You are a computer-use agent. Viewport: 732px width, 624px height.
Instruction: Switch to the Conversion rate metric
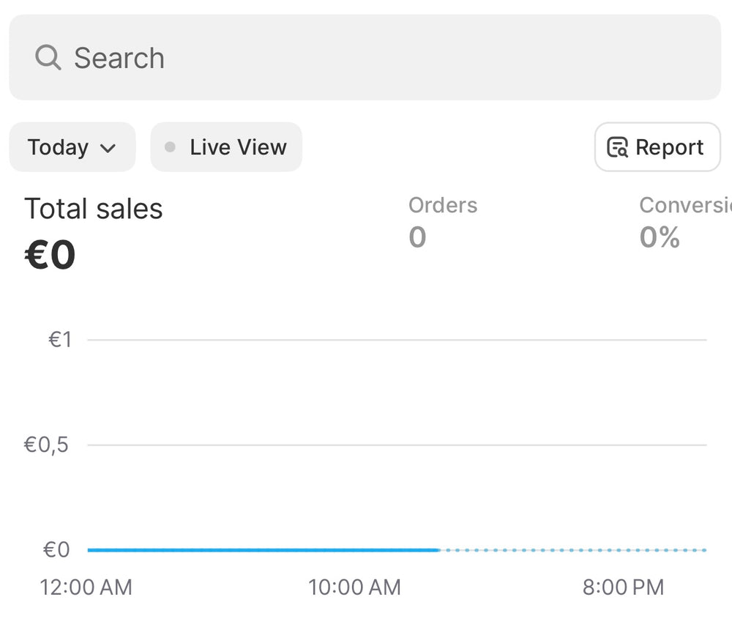point(684,205)
